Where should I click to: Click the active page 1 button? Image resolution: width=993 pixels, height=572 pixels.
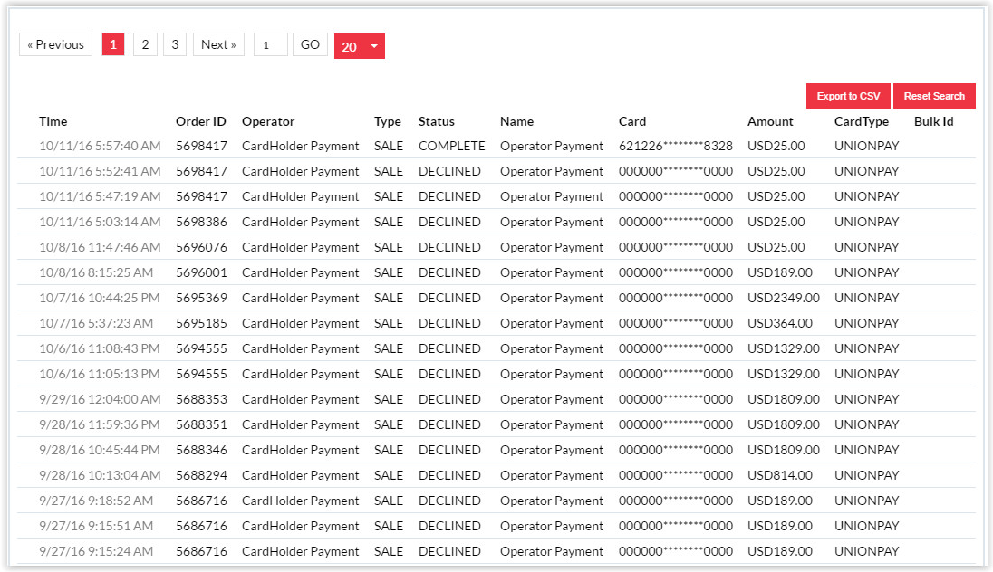112,45
